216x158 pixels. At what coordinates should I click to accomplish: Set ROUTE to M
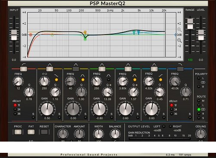click(x=199, y=101)
